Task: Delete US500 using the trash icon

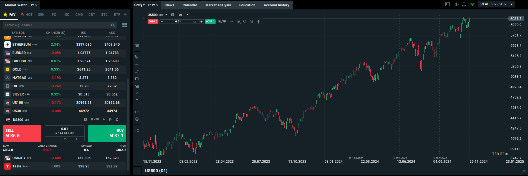Action: click(117, 120)
